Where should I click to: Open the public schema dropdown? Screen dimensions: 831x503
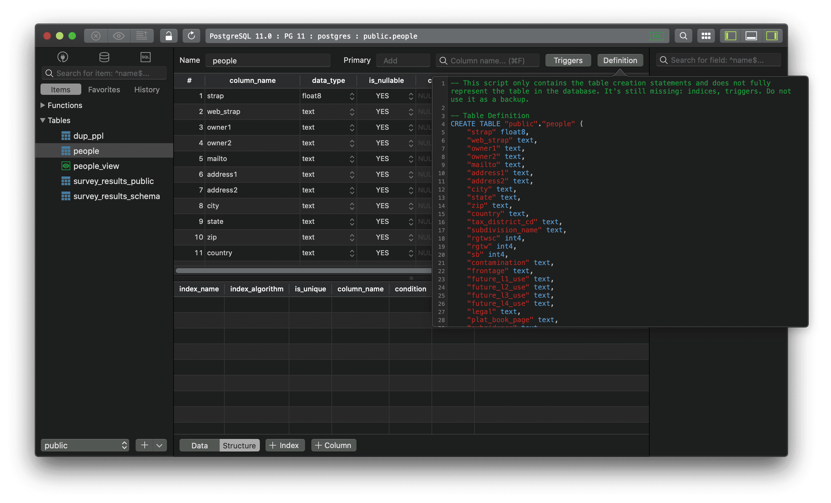click(x=85, y=445)
